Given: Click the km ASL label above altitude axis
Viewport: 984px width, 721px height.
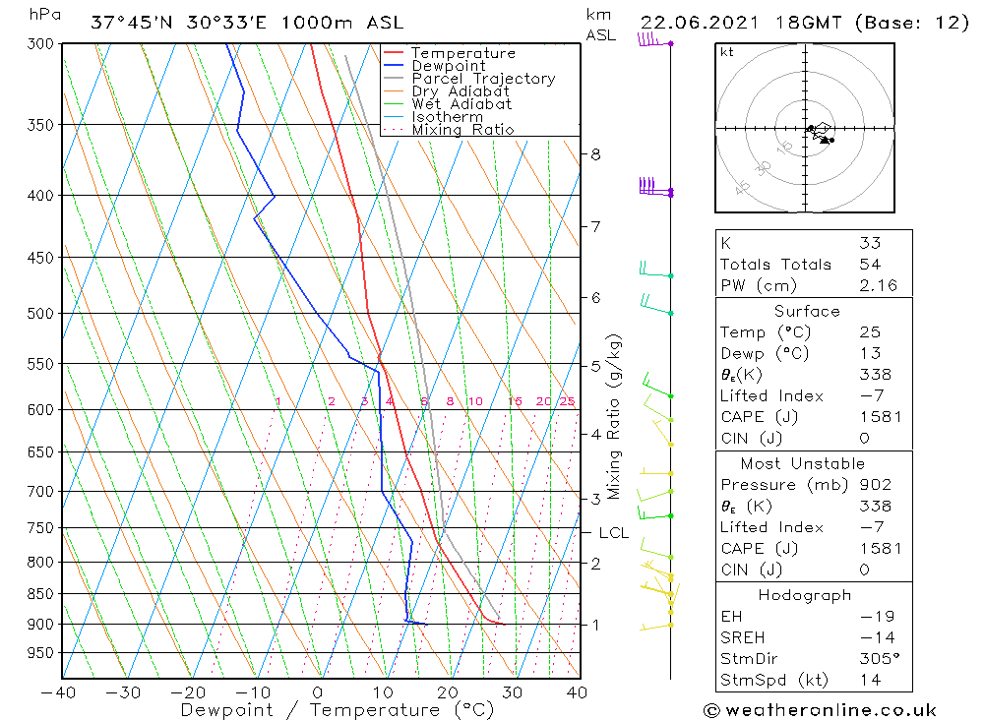Looking at the screenshot, I should (x=600, y=25).
